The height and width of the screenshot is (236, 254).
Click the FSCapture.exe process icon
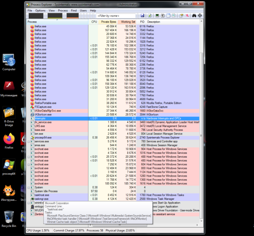coord(32,107)
